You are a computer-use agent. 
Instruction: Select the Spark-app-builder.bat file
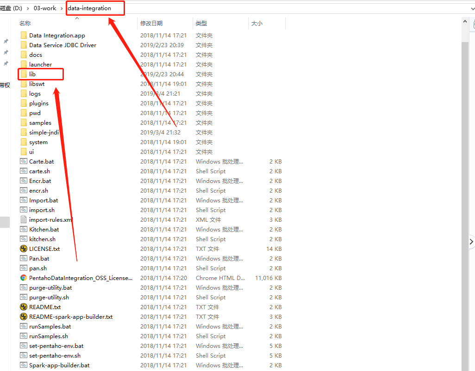point(59,365)
